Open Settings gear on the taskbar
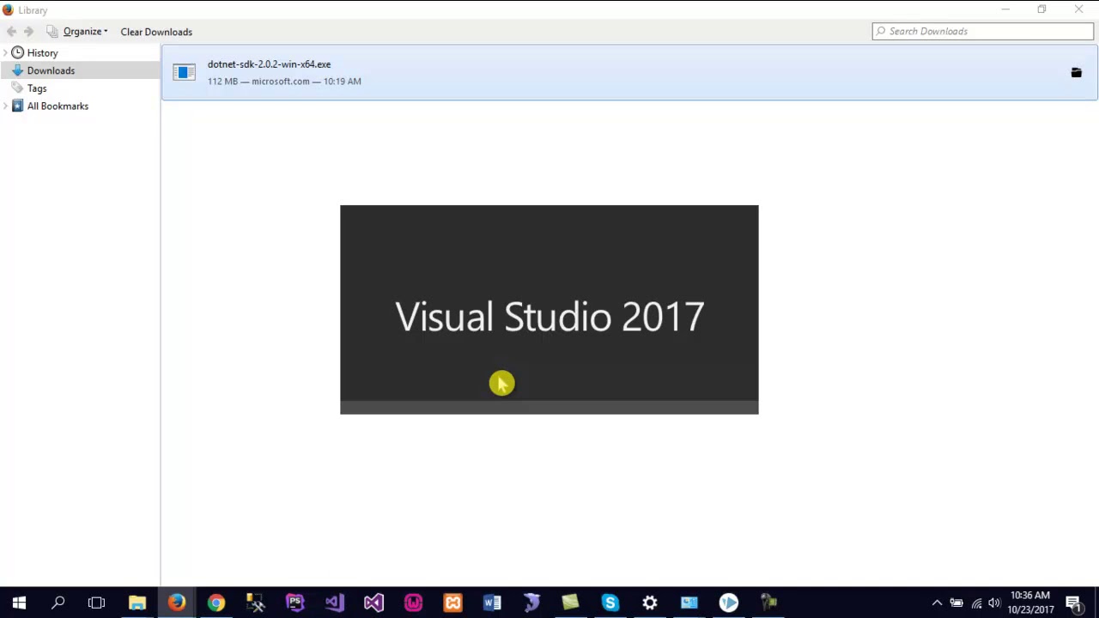Viewport: 1099px width, 618px height. point(650,603)
